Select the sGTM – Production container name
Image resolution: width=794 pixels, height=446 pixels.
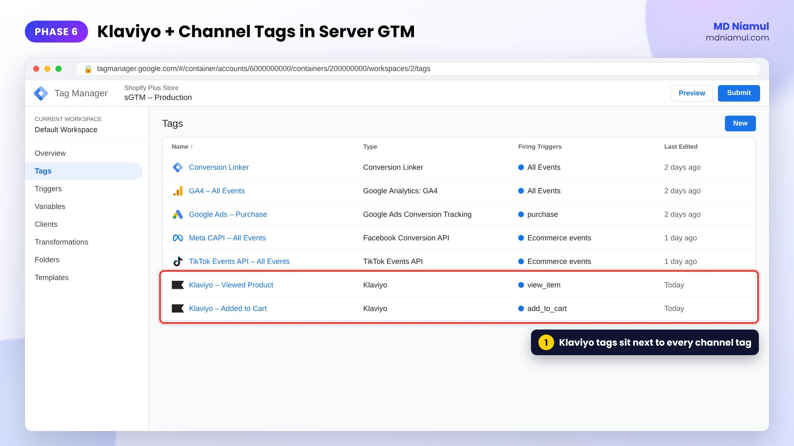(158, 97)
